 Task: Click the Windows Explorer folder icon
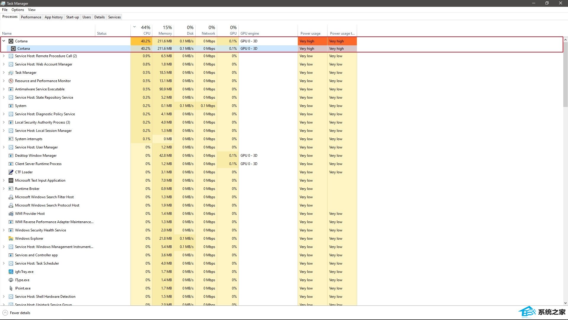(x=11, y=239)
